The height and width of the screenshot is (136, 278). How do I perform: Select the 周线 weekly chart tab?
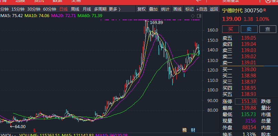point(75,9)
